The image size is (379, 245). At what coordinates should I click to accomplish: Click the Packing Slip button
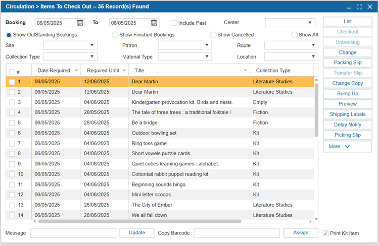(347, 63)
